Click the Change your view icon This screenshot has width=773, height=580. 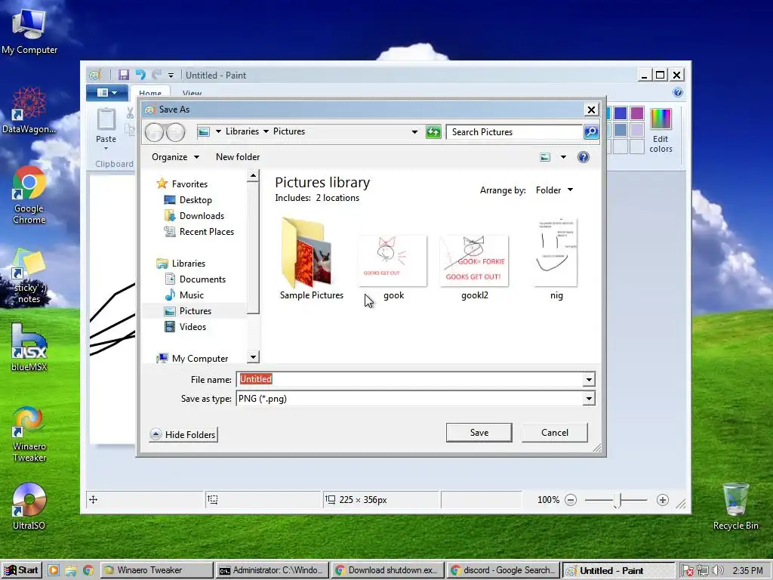[545, 157]
